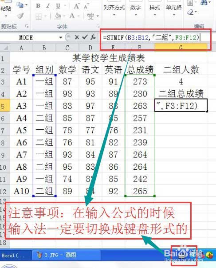Screen dimensions: 216x268
Task: Open the Font Color dropdown arrow
Action: pos(79,16)
